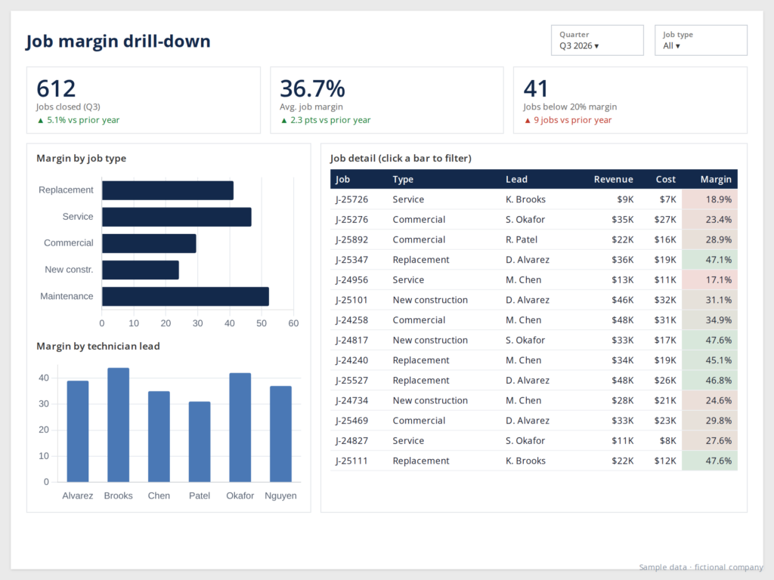Click job ID J-25527
The height and width of the screenshot is (580, 774).
pos(352,381)
